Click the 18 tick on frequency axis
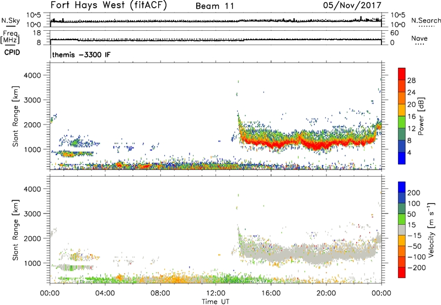The height and width of the screenshot is (305, 441). click(37, 33)
